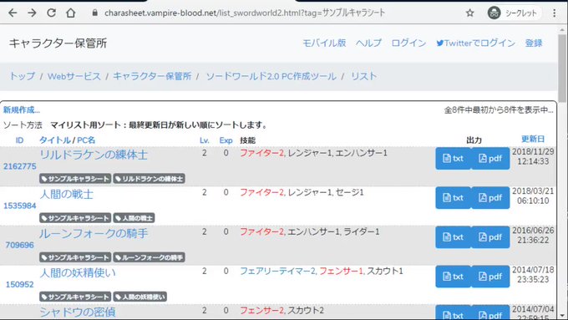Sort by 更新日 column header

tap(533, 139)
